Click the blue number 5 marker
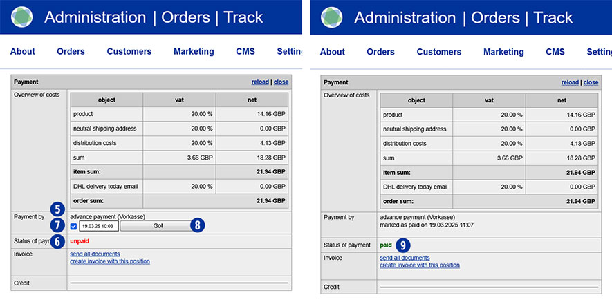Image resolution: width=612 pixels, height=302 pixels. pyautogui.click(x=58, y=208)
